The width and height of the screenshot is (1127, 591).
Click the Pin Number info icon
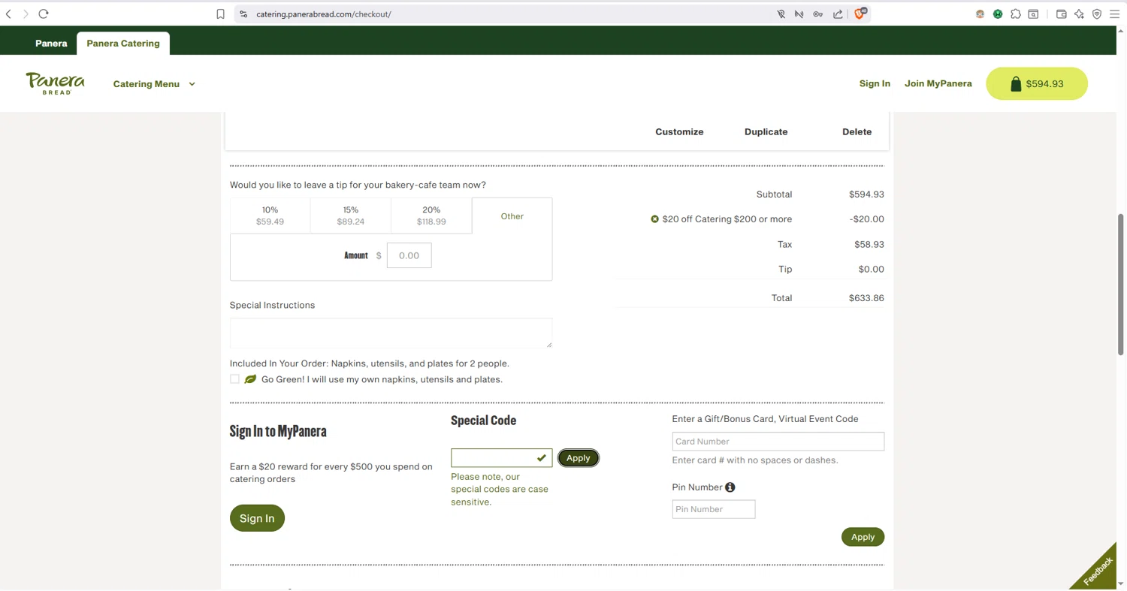point(730,487)
